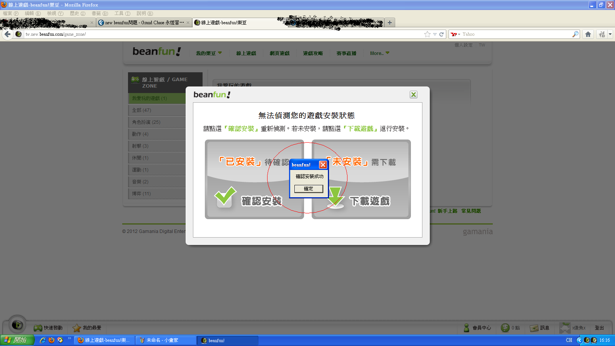Select 我愛玩的遊戲 (1) category
The width and height of the screenshot is (615, 346).
157,98
